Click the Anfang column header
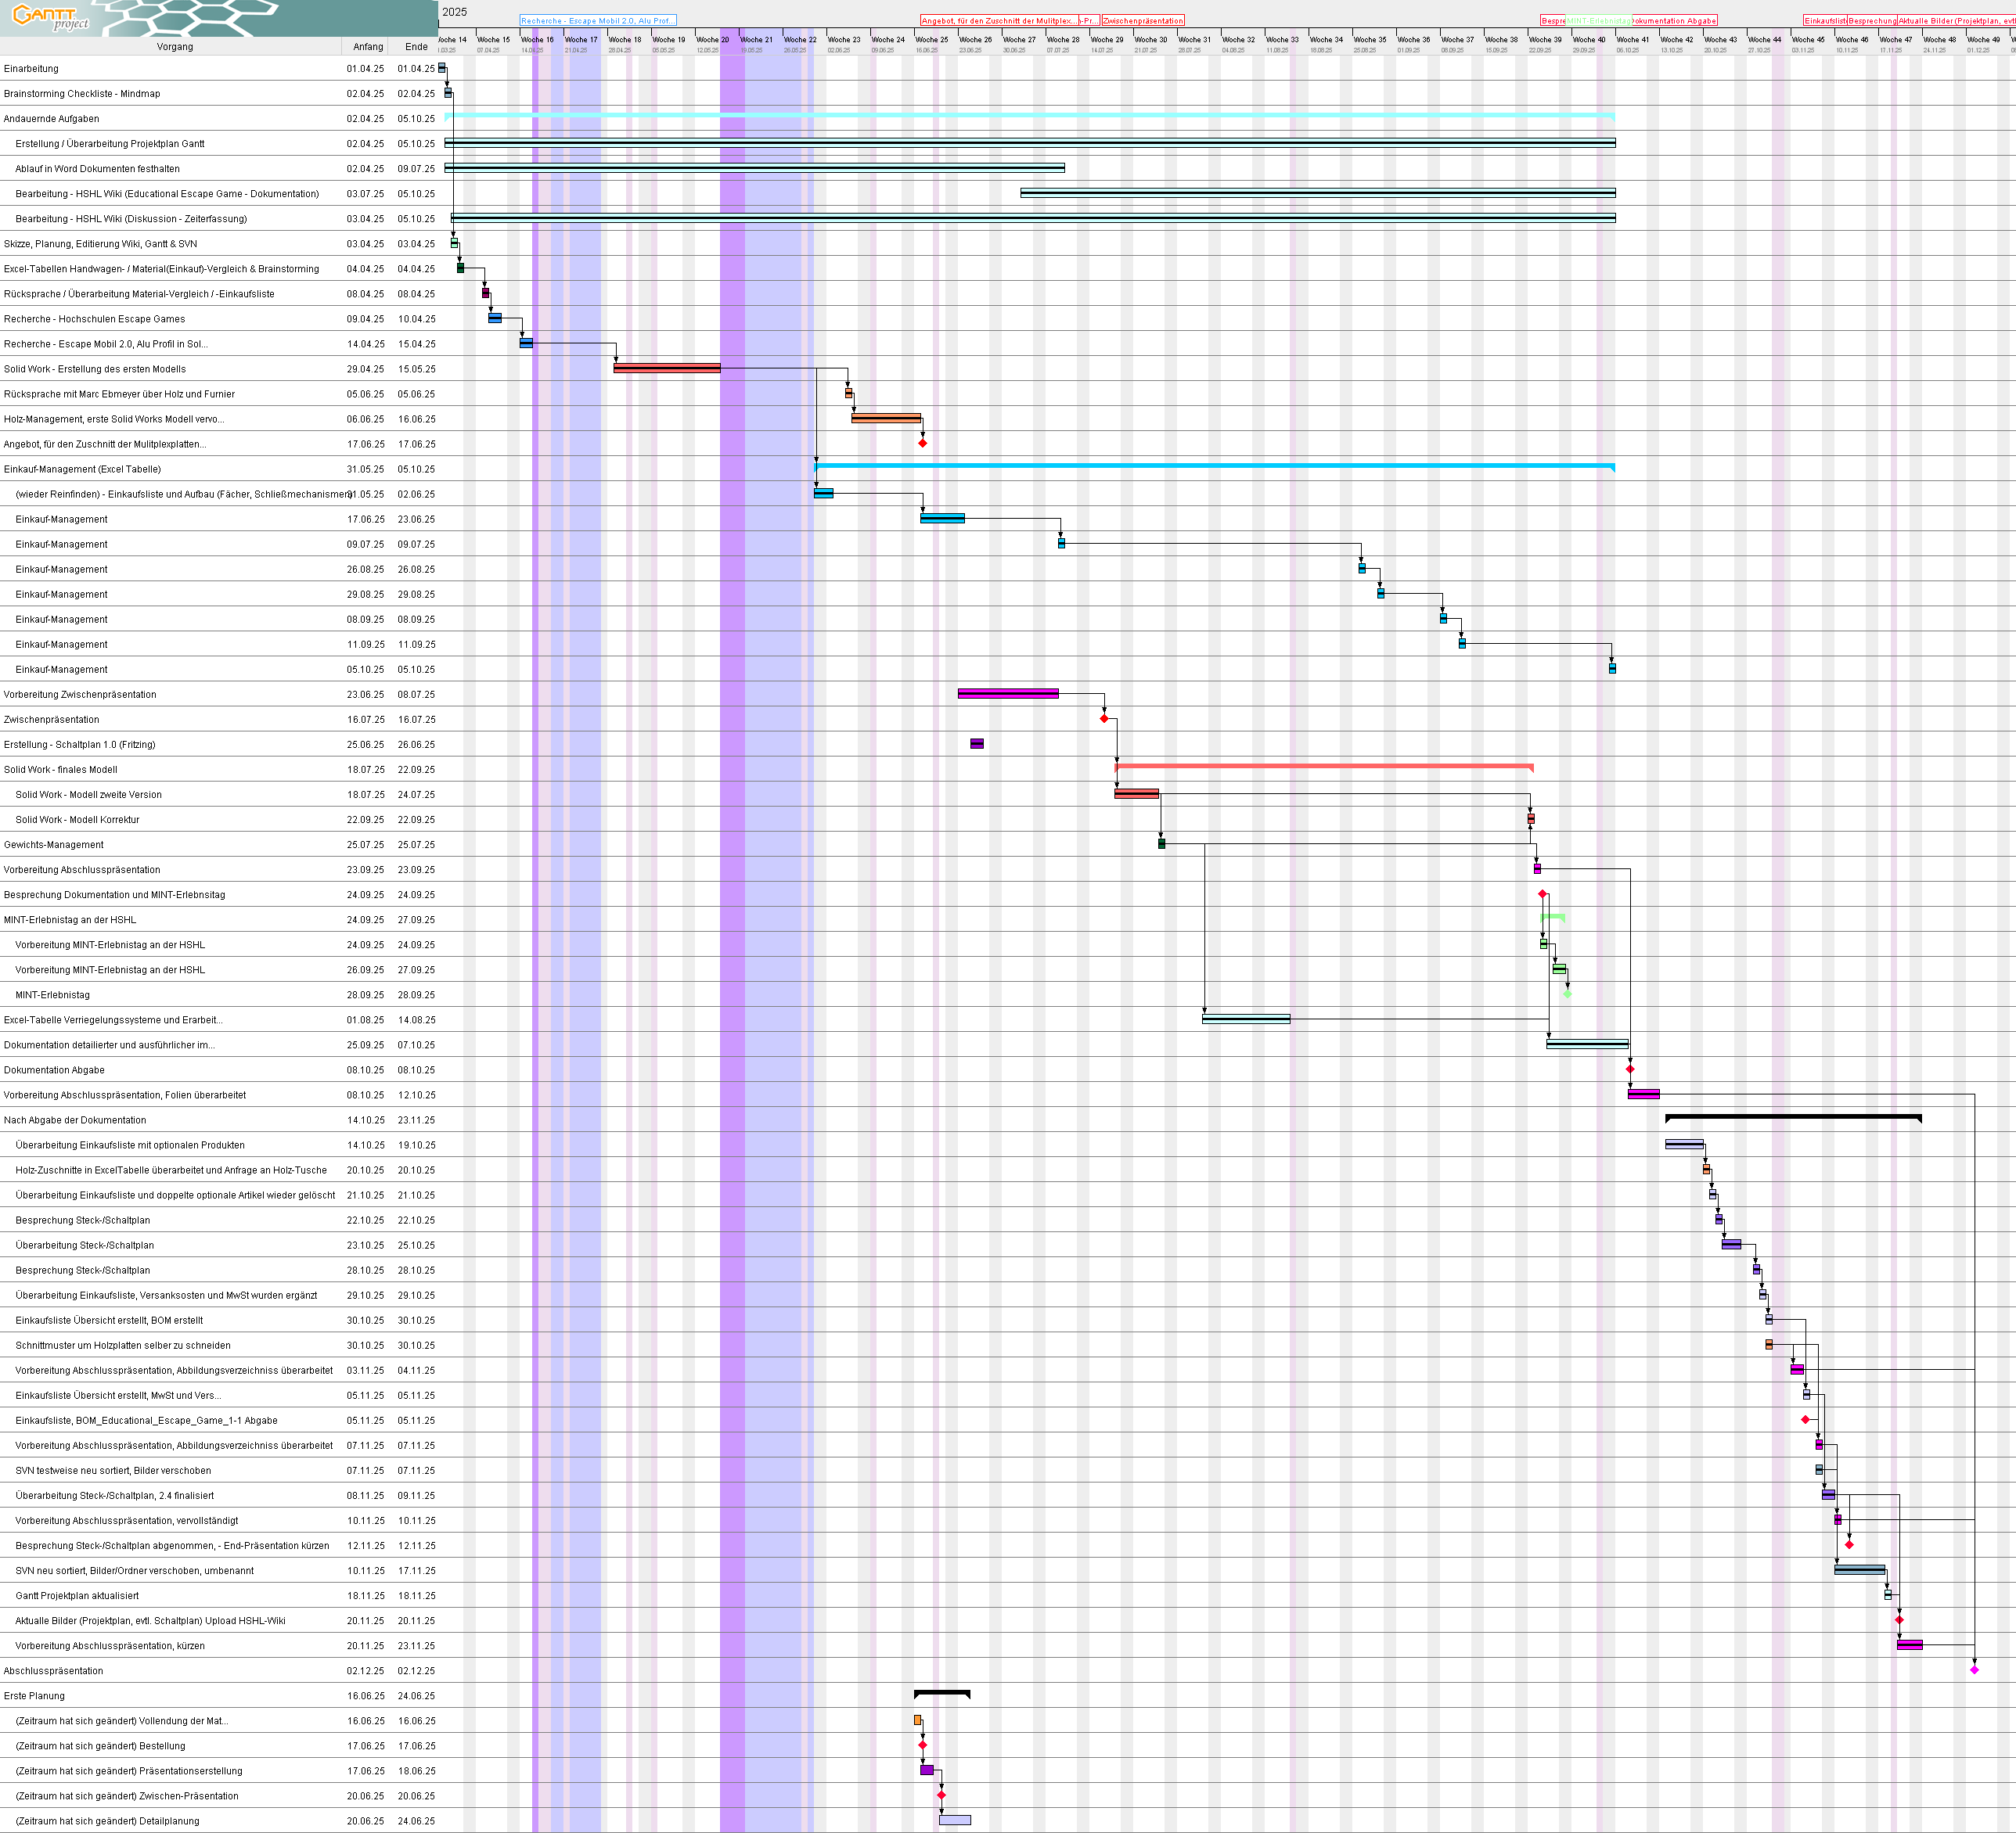Image resolution: width=2016 pixels, height=1833 pixels. point(367,47)
